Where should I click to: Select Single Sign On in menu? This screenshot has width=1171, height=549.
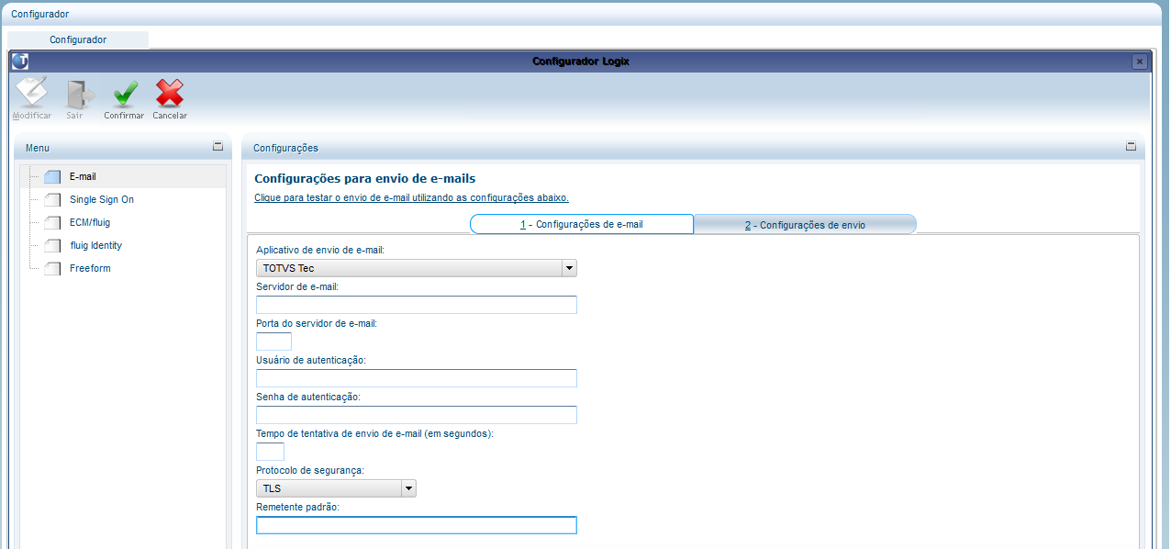[x=102, y=199]
